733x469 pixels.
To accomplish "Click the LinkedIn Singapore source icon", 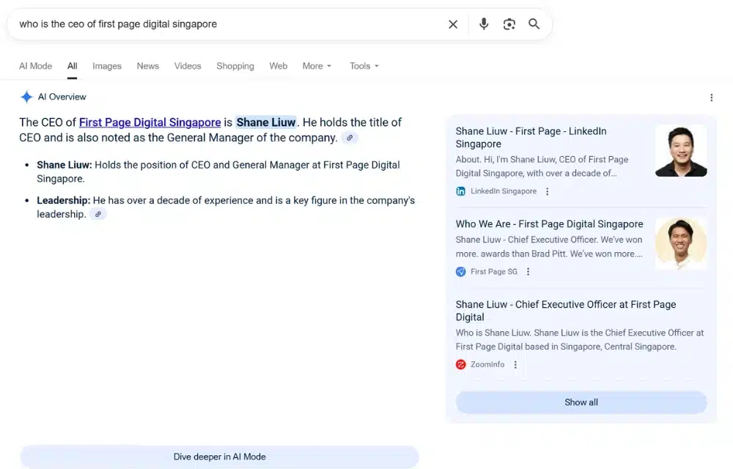I will 460,191.
